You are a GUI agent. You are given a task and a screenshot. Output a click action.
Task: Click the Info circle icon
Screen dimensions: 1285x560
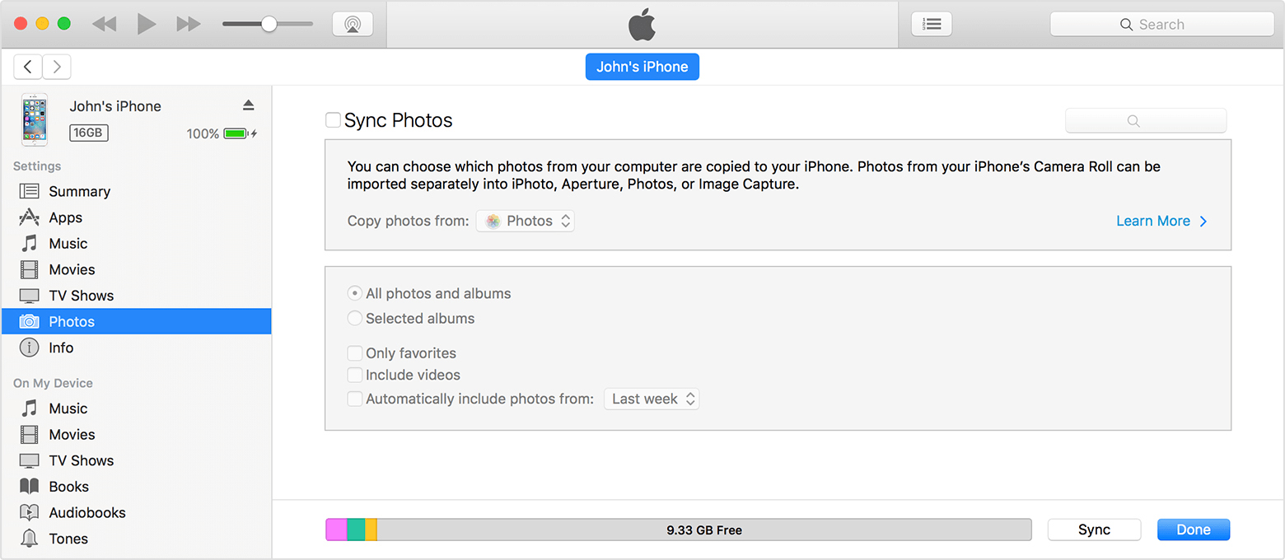[29, 348]
